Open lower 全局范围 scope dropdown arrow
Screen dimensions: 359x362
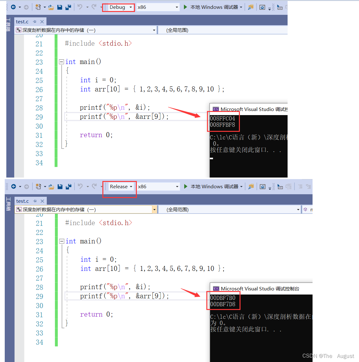pyautogui.click(x=298, y=209)
